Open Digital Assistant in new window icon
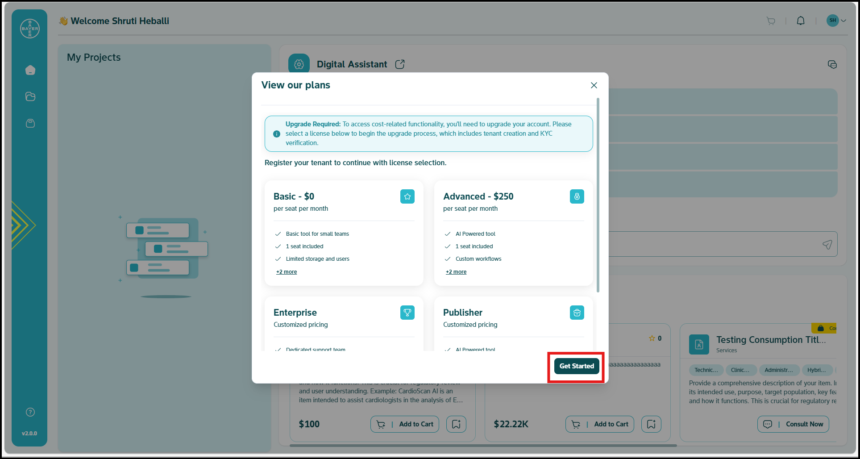Viewport: 860px width, 459px height. (400, 64)
